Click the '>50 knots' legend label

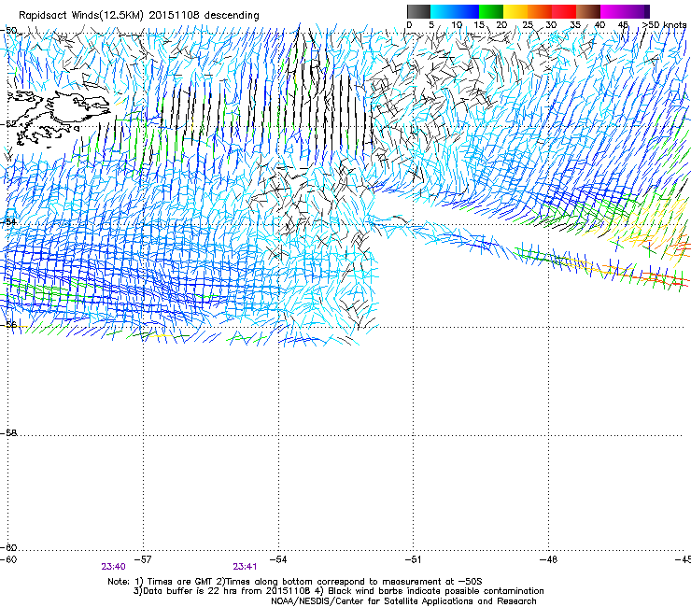664,25
